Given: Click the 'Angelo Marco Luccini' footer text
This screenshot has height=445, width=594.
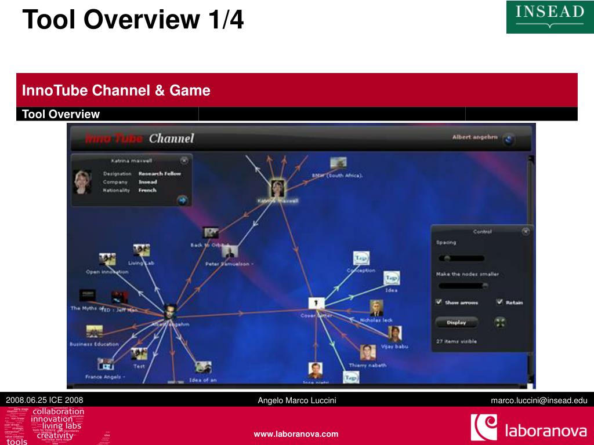Looking at the screenshot, I should click(x=296, y=400).
